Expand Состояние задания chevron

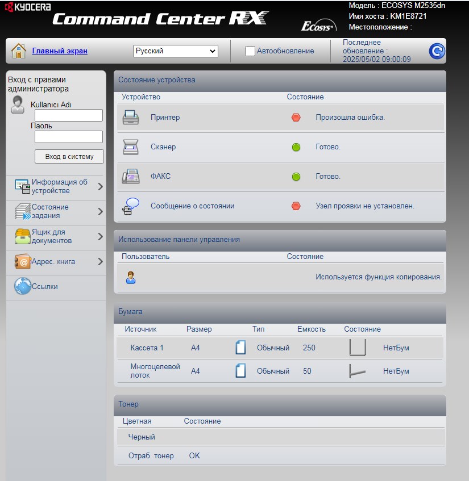point(100,211)
